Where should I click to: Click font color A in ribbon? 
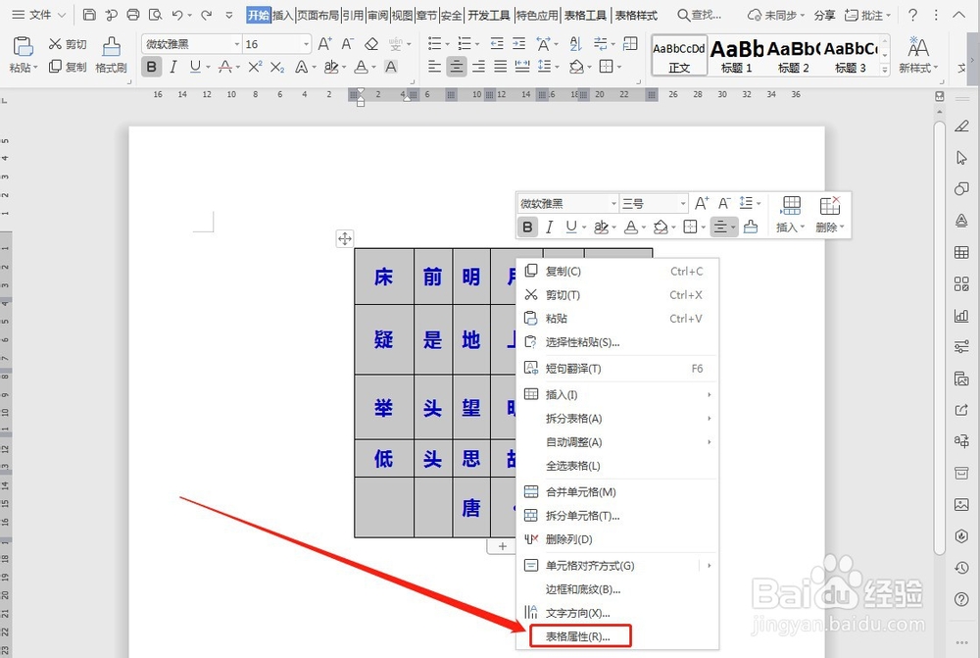[x=361, y=67]
